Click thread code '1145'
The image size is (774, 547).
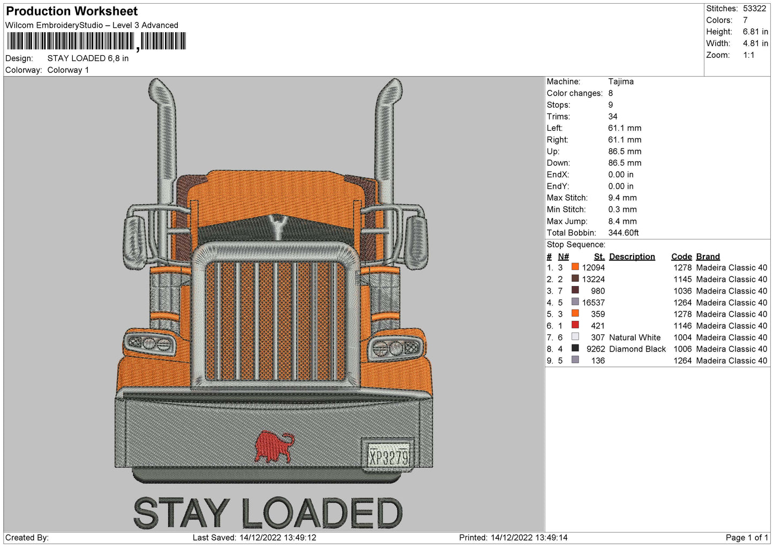tap(683, 279)
